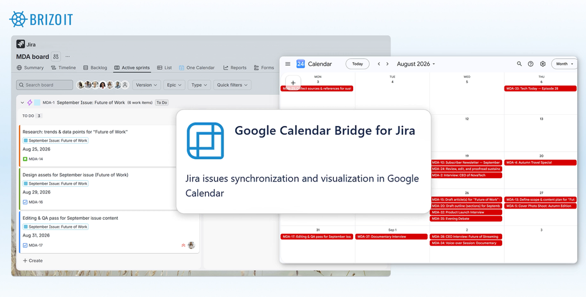Viewport: 586px width, 297px height.
Task: Click Create below the To Do column
Action: point(32,261)
